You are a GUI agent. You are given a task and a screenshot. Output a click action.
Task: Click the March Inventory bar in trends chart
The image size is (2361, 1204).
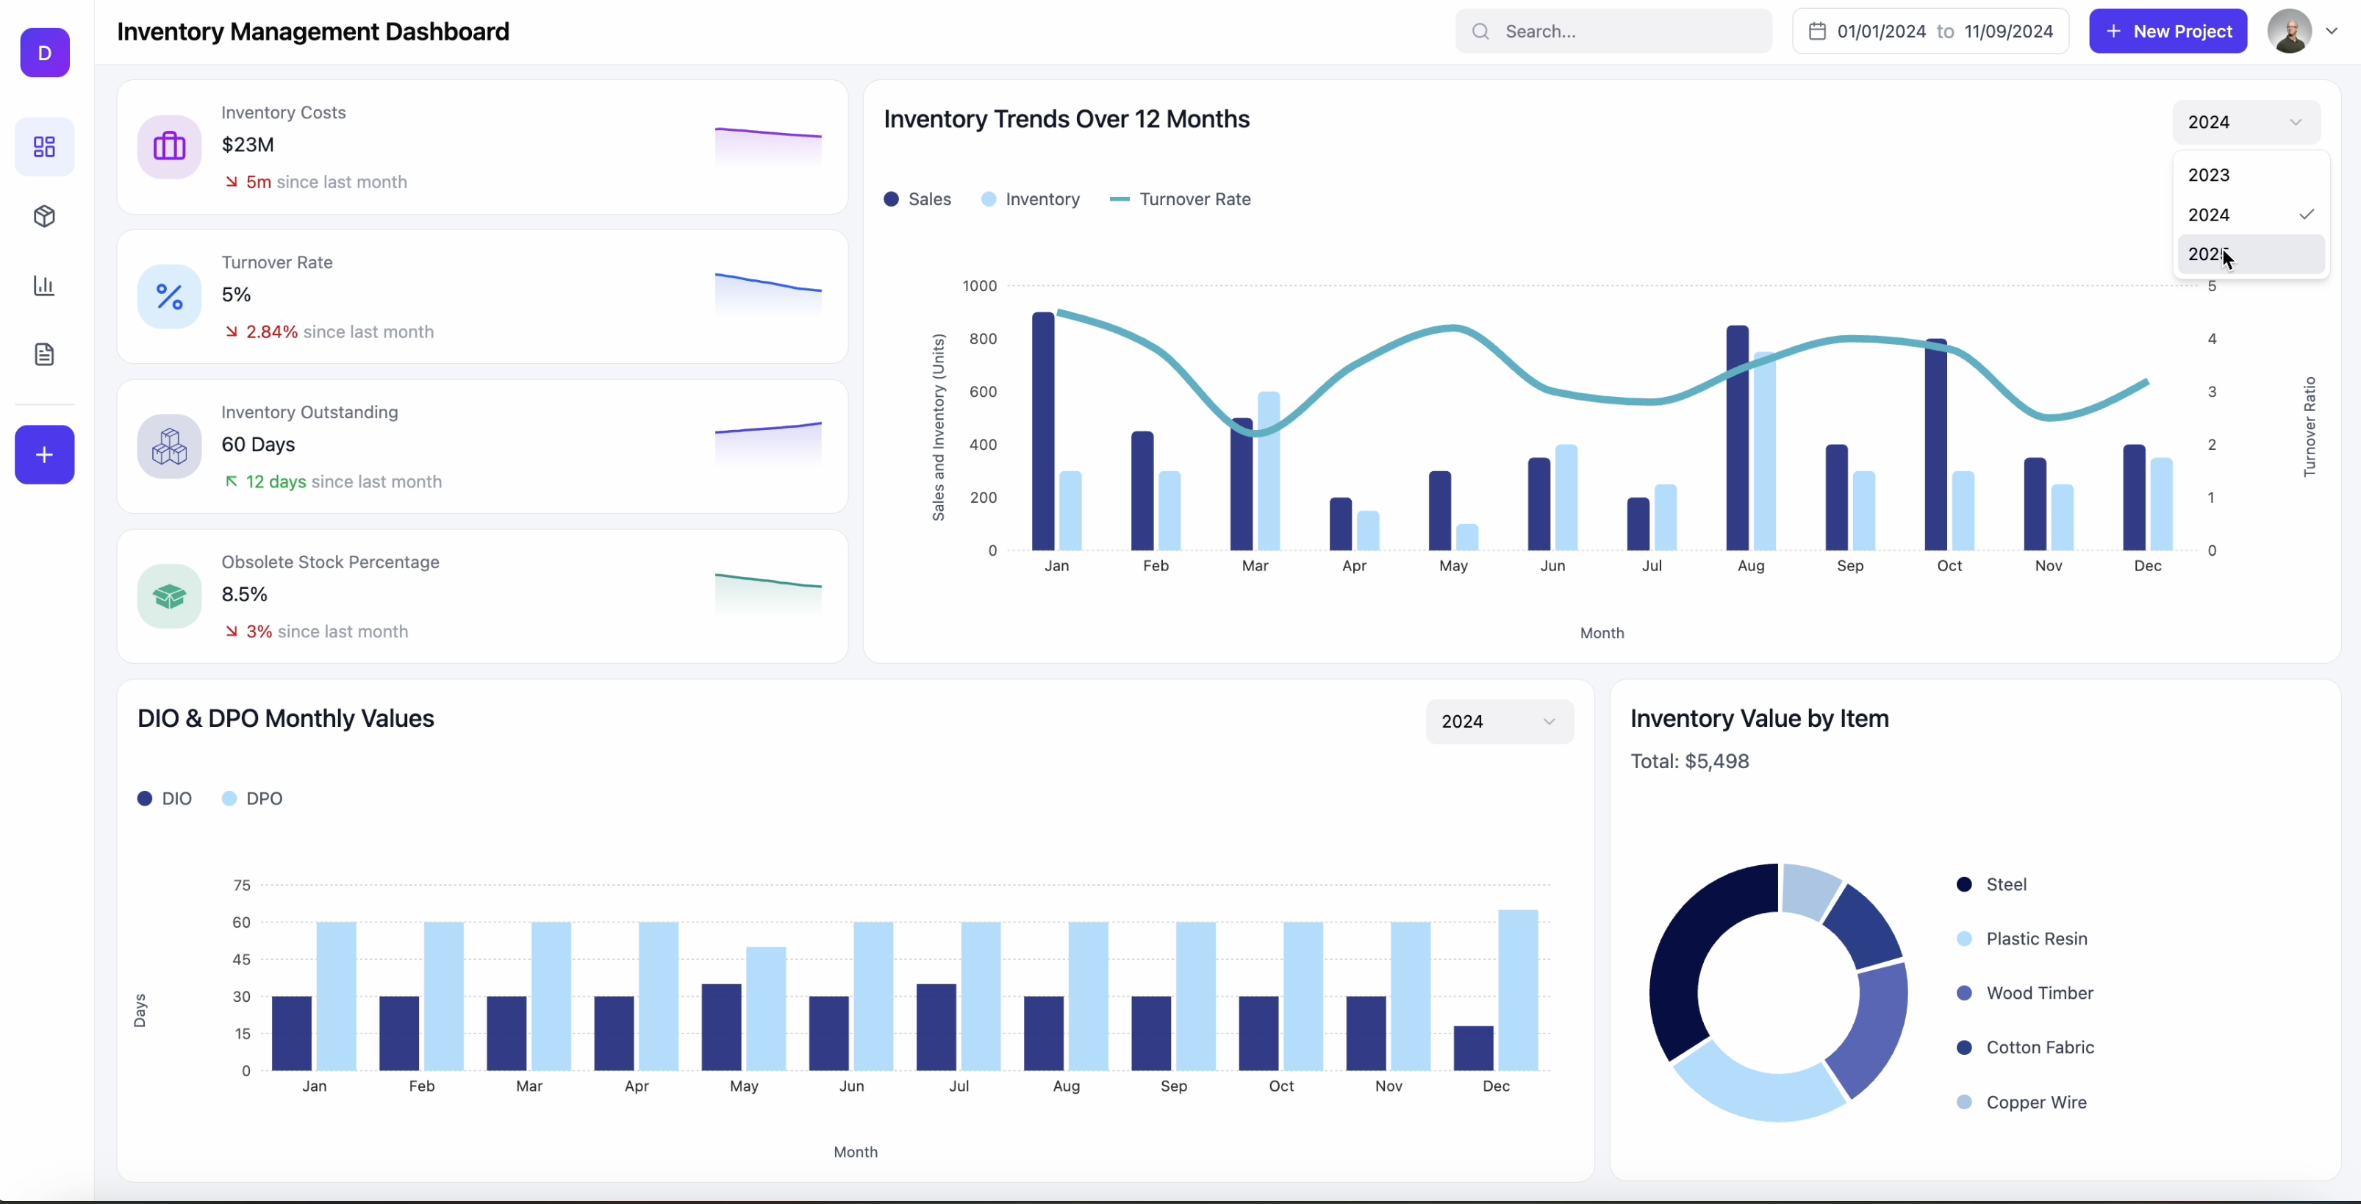[x=1269, y=471]
